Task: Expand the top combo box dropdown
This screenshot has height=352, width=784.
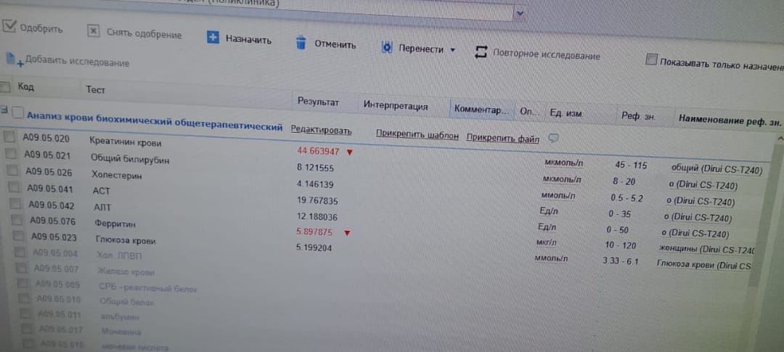Action: tap(520, 12)
